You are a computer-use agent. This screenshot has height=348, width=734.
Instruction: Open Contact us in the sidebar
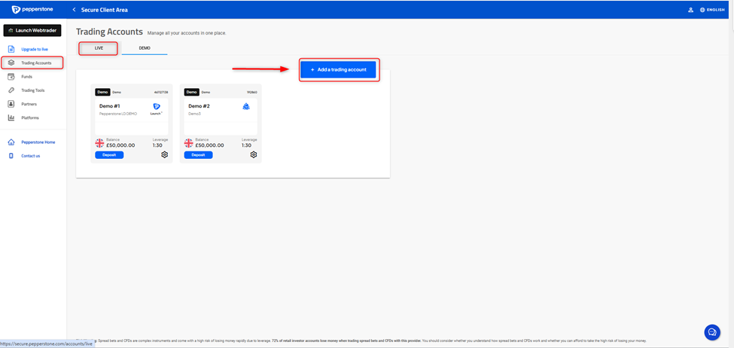(x=30, y=156)
